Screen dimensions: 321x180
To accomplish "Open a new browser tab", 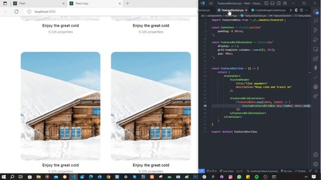I will pos(127,3).
